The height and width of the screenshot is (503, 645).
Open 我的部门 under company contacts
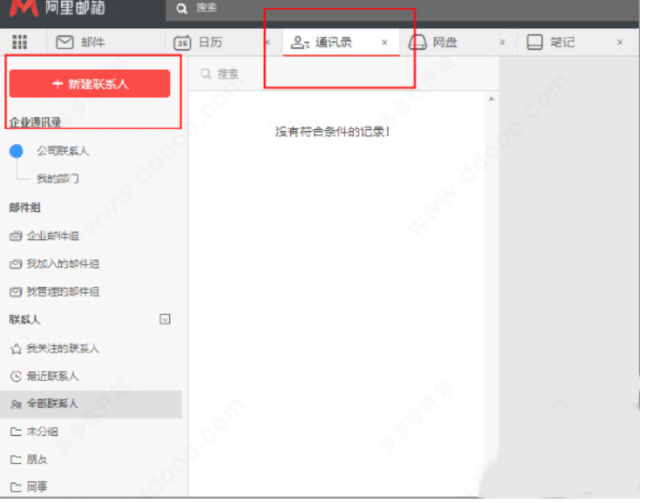pos(58,179)
